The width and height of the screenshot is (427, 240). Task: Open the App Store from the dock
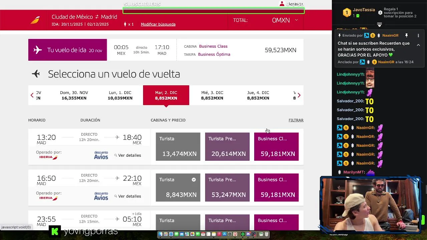[x=225, y=234]
